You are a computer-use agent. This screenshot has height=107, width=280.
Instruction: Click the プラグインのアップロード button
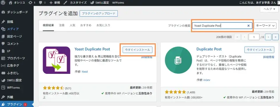99,14
